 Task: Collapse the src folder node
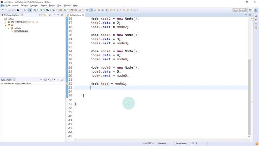coord(6,25)
